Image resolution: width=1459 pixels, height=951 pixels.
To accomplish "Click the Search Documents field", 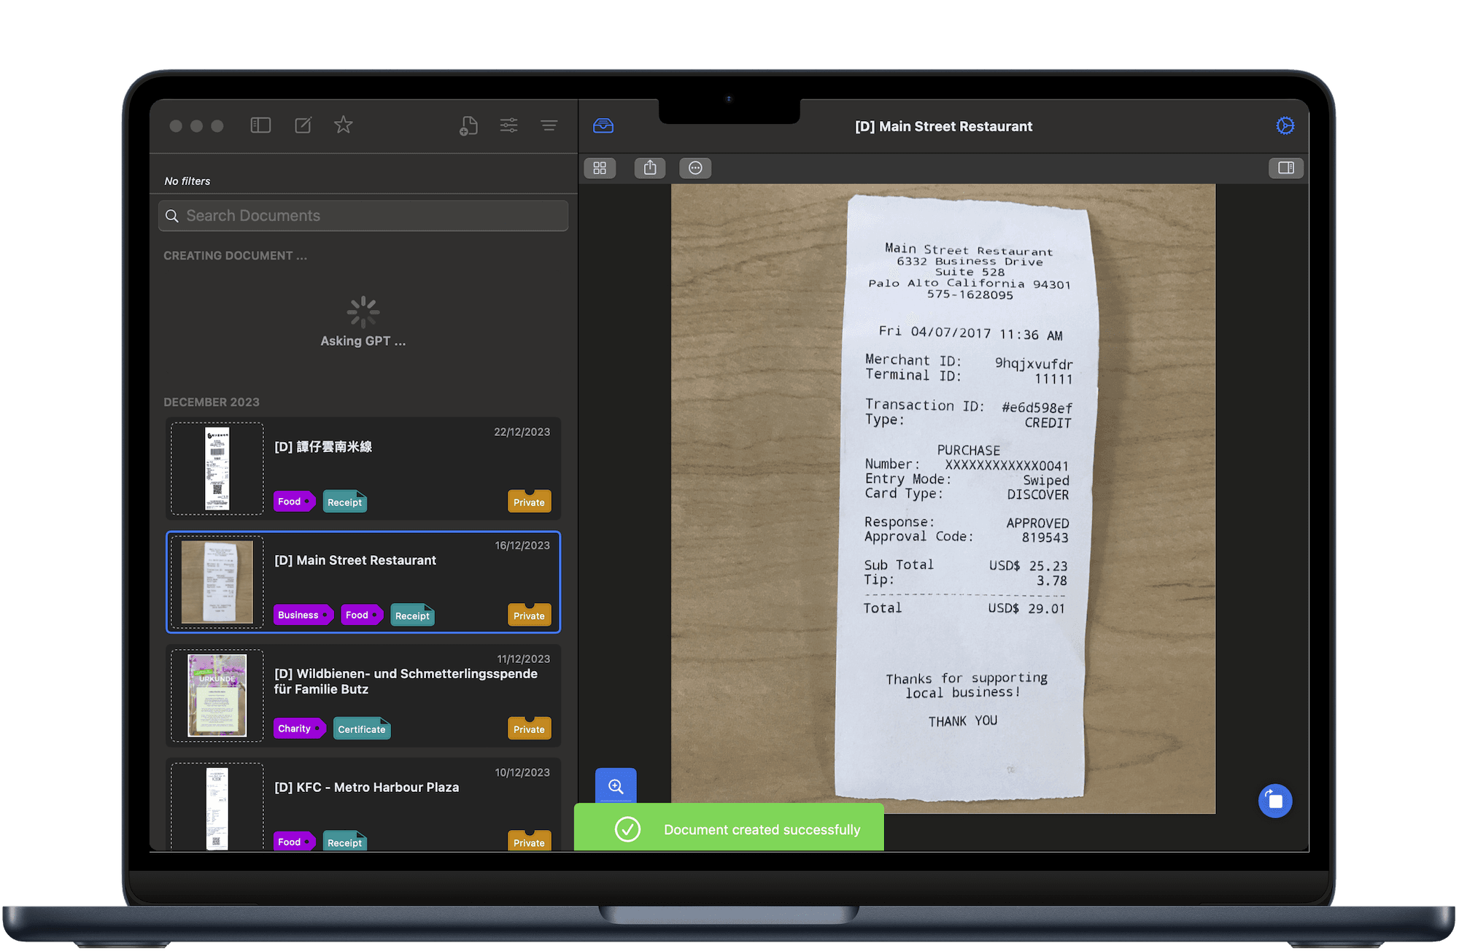I will [x=363, y=216].
